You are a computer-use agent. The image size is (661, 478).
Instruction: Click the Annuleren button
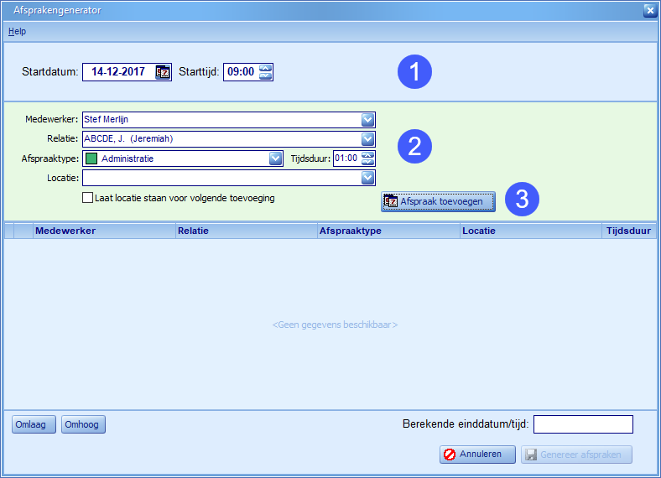[x=477, y=455]
